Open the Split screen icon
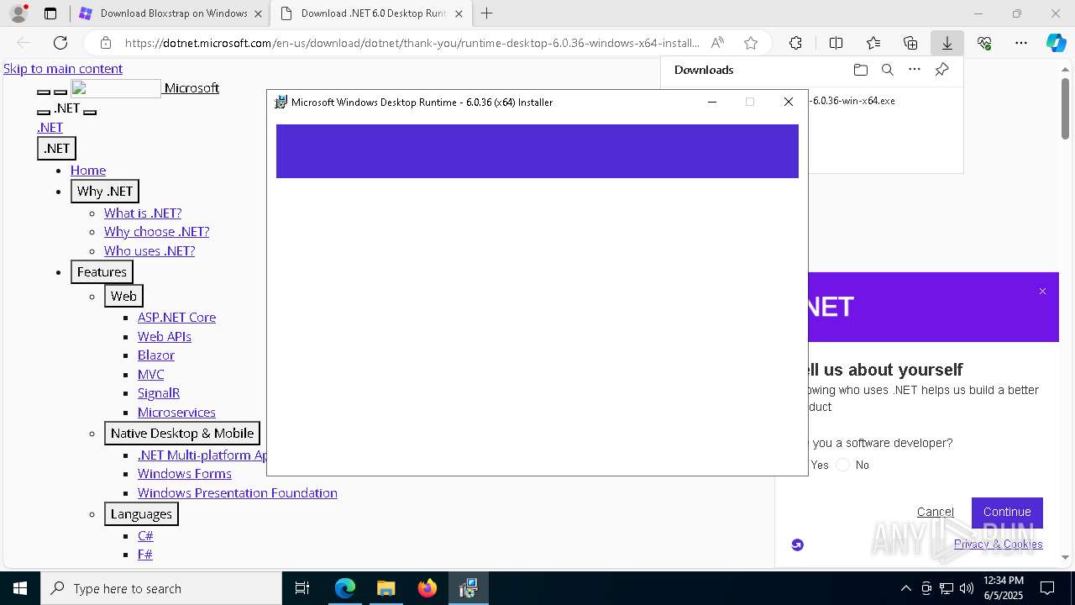Screen dimensions: 1075x605 pos(836,43)
